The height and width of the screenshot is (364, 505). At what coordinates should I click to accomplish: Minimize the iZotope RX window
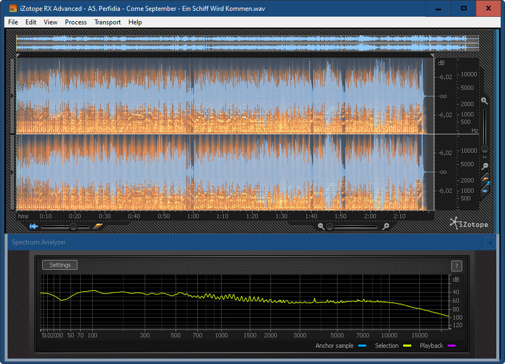(438, 9)
